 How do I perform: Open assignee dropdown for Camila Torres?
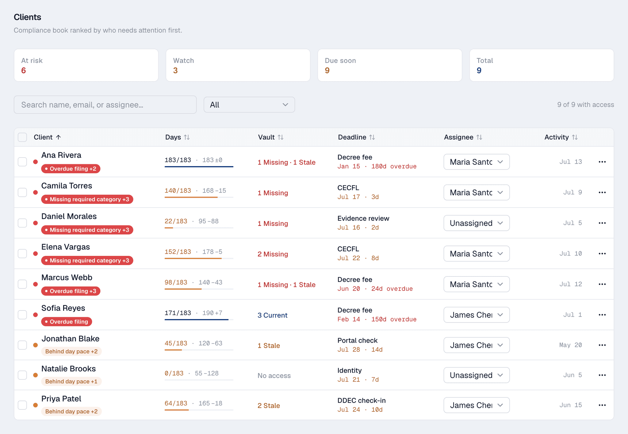pos(477,192)
